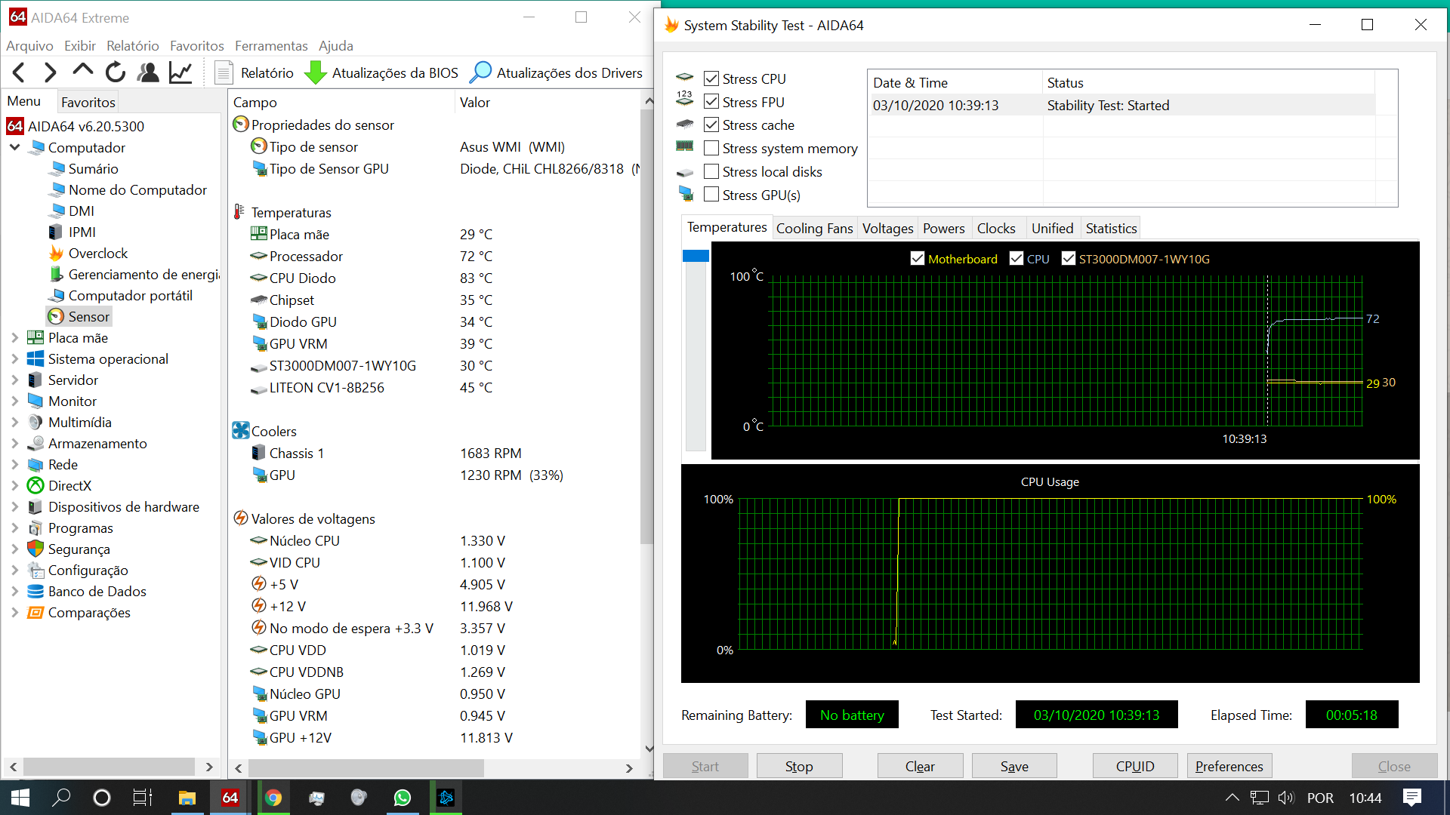Open the user/favorites person icon in toolbar
1450x815 pixels.
[148, 72]
